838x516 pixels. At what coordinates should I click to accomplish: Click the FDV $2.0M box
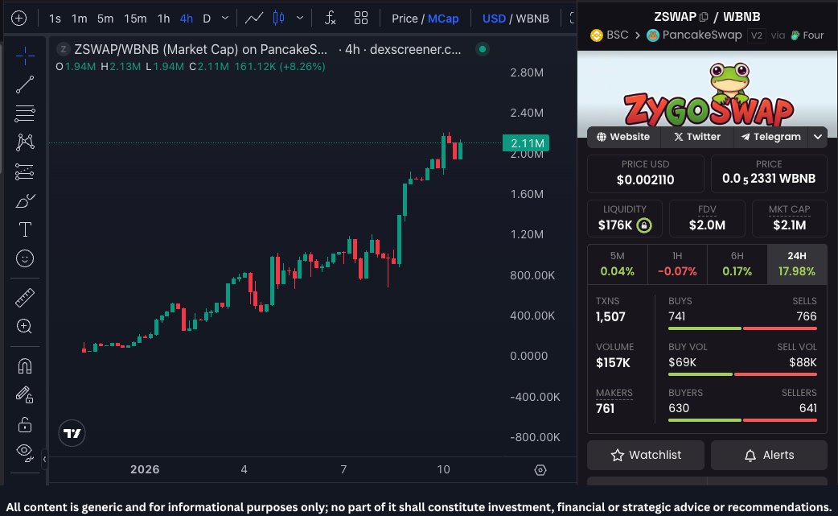[x=707, y=218]
